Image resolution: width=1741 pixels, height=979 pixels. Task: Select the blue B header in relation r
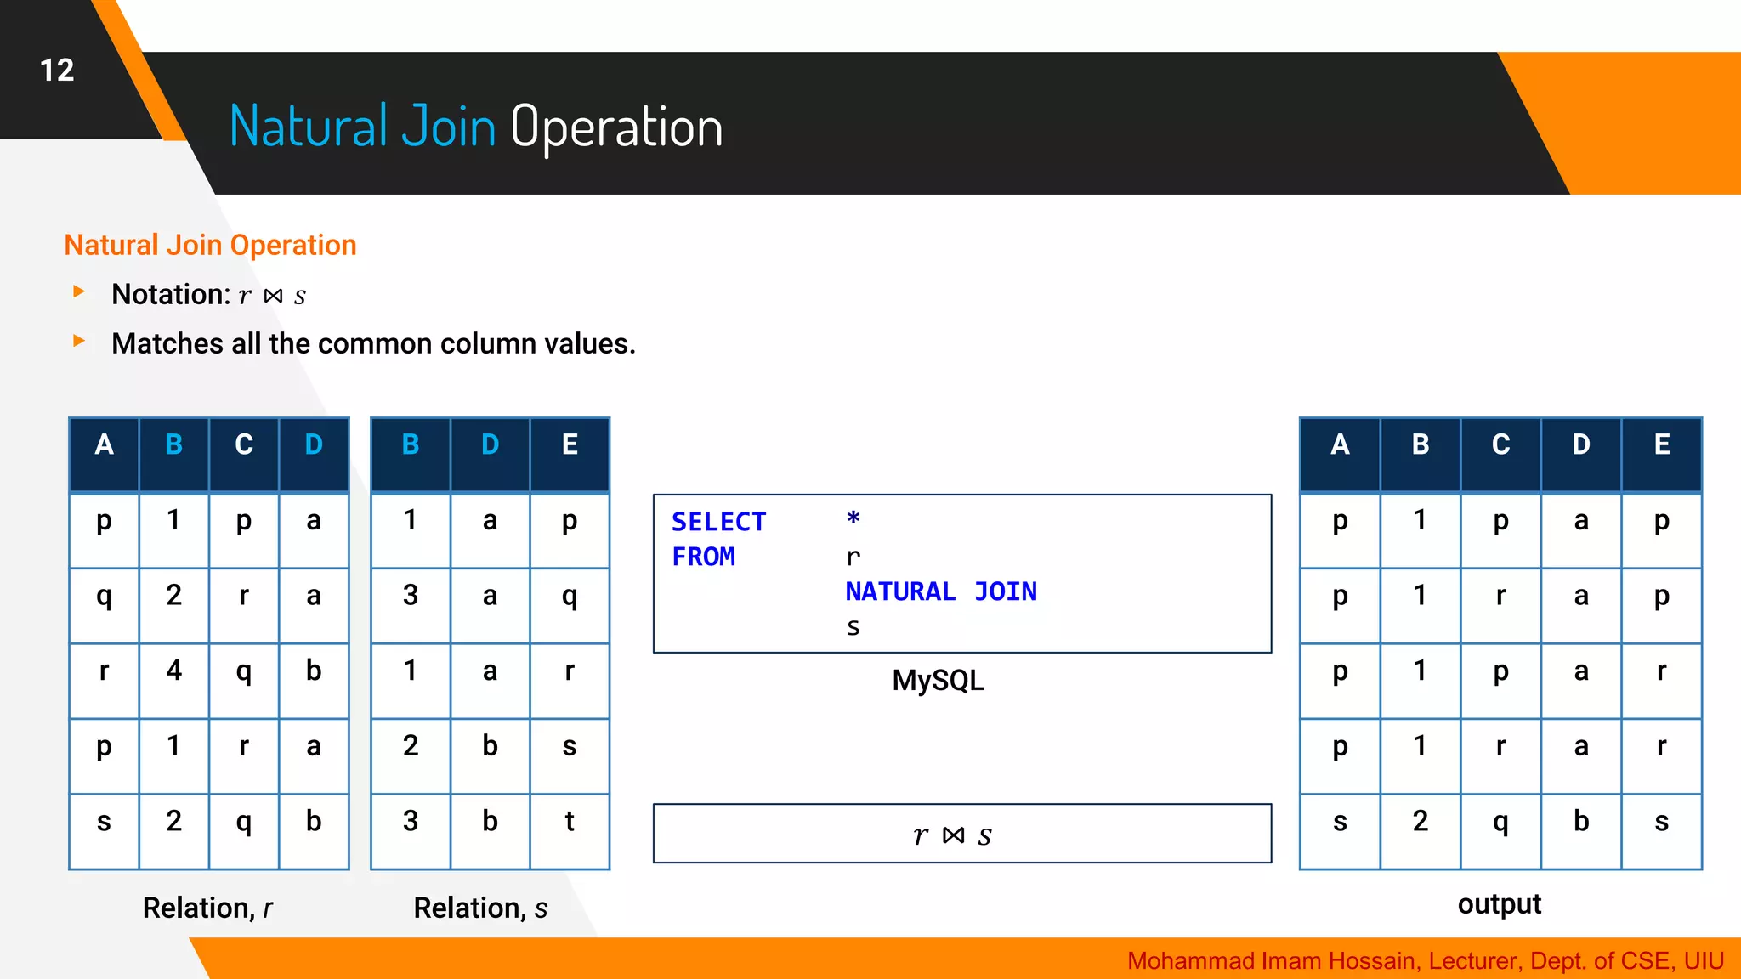click(x=173, y=444)
